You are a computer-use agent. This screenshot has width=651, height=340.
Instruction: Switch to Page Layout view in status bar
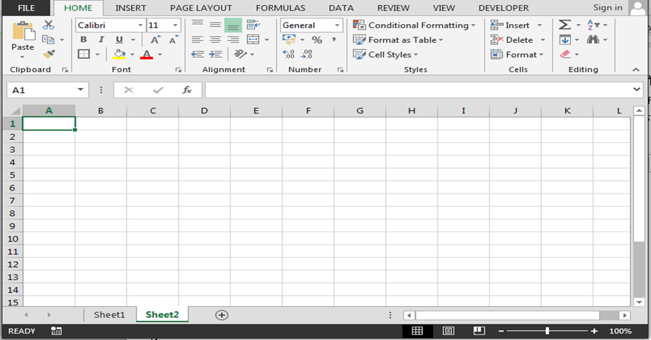(x=448, y=331)
